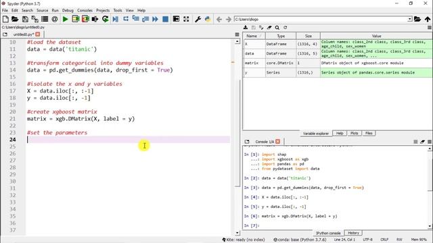
Task: Click the @ symbol finder icon
Action: point(55,19)
